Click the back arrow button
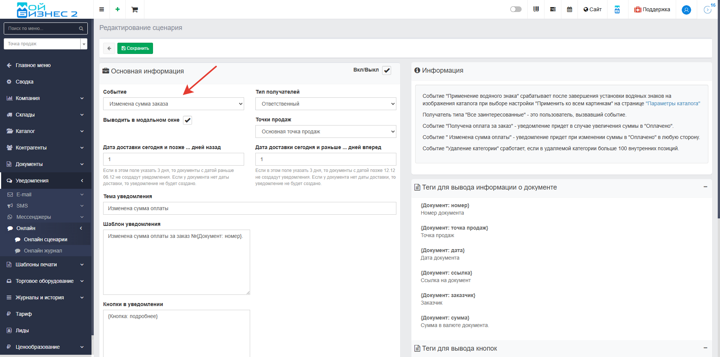This screenshot has height=357, width=720. click(109, 48)
